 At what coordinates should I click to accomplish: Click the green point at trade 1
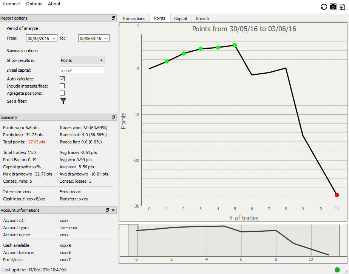point(167,62)
